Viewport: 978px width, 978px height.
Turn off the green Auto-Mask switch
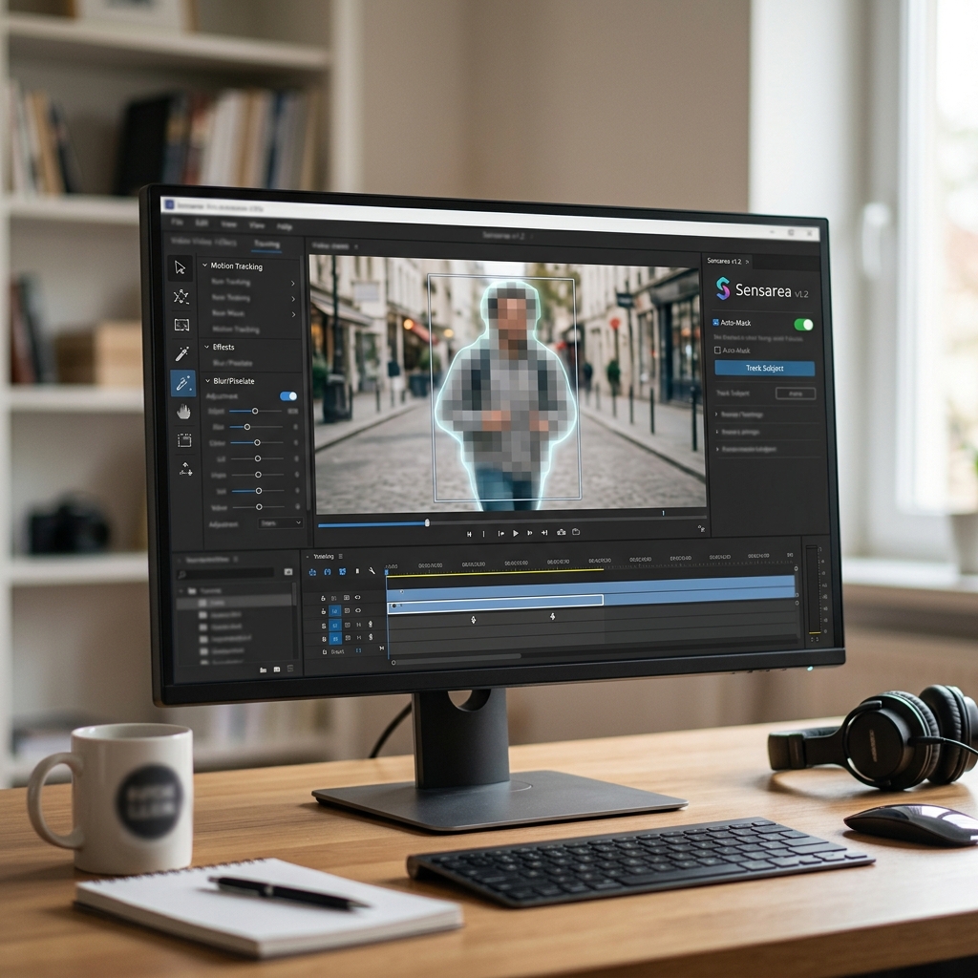[803, 325]
